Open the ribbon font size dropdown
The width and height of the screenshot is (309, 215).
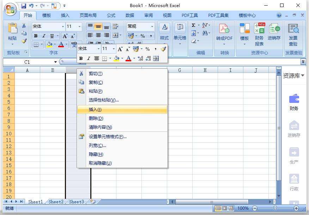79,26
